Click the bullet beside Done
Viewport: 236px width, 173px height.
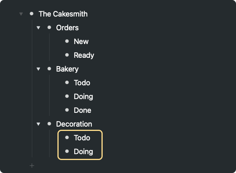click(x=67, y=110)
